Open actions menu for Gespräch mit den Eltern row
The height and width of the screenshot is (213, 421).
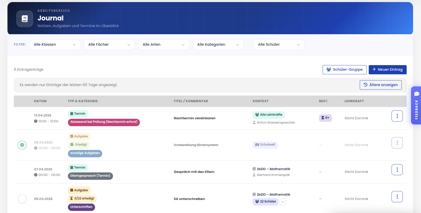pos(397,170)
